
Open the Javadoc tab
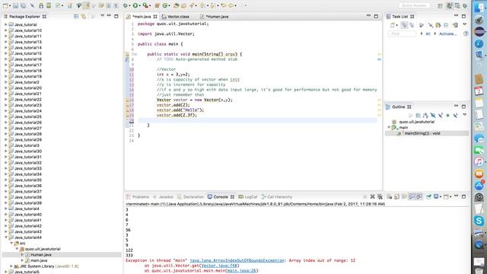164,197
